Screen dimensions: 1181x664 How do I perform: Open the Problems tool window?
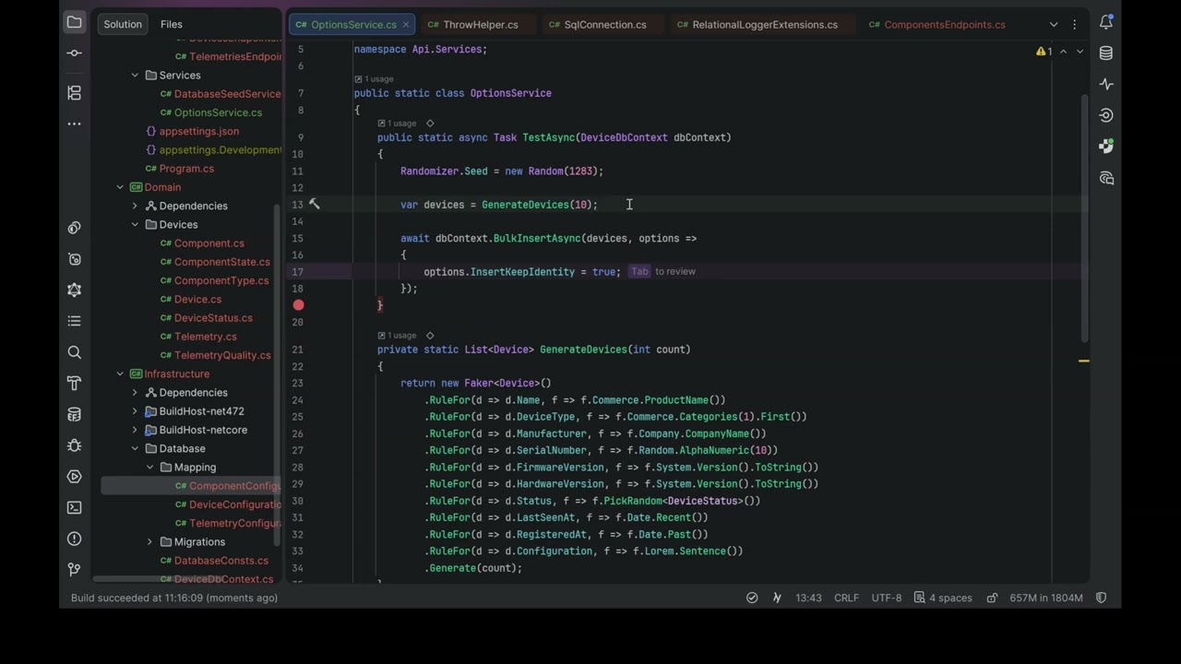[75, 539]
